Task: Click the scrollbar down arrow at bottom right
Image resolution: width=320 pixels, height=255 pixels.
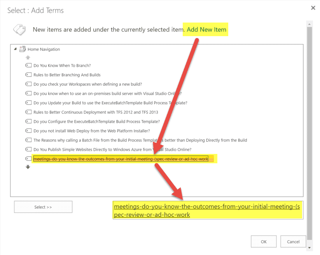Action: [x=310, y=248]
